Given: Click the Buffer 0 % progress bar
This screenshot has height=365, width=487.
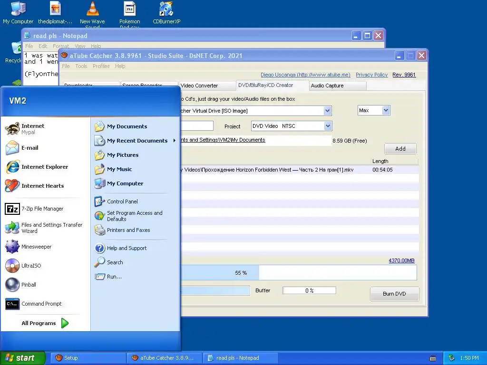Looking at the screenshot, I should point(309,290).
